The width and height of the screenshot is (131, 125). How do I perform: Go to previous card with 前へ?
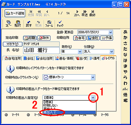coord(47,13)
